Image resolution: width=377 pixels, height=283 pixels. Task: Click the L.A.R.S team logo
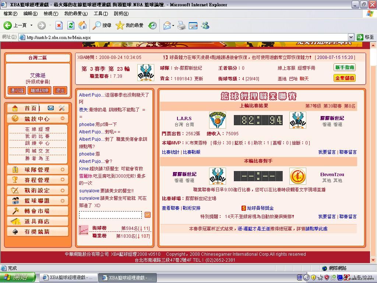pos(217,120)
